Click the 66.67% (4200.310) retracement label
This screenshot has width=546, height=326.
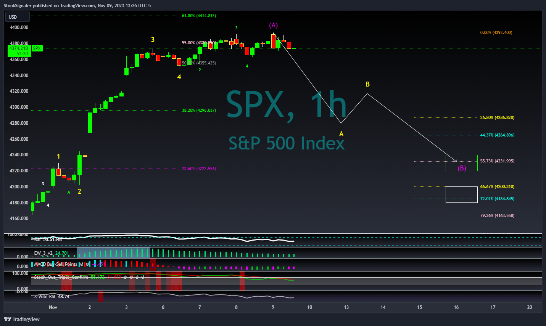tap(497, 186)
